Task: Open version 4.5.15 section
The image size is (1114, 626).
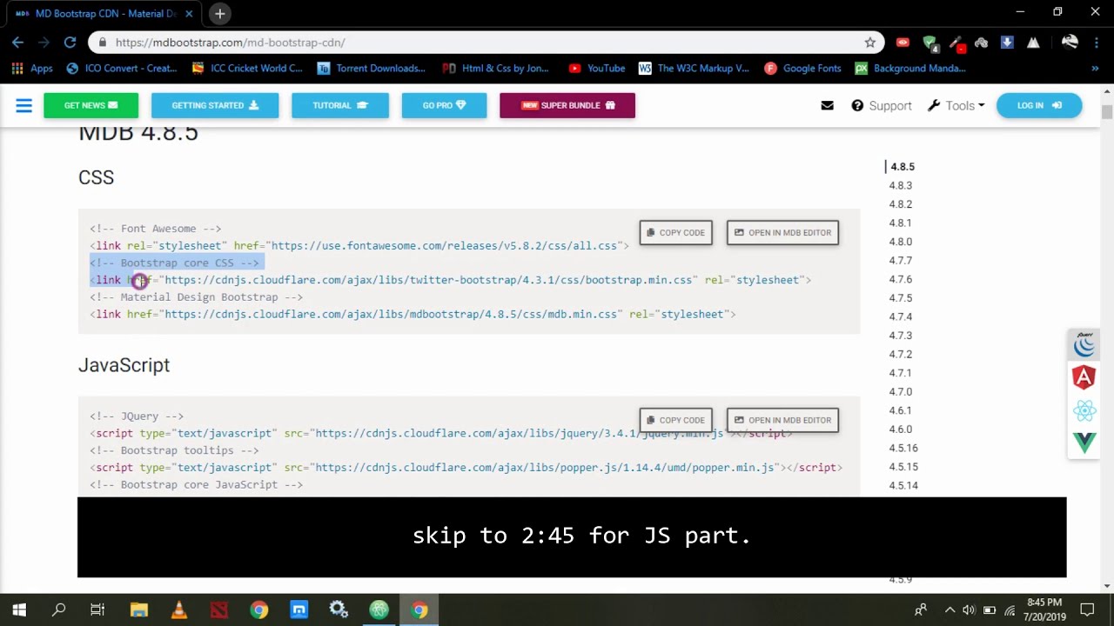Action: (903, 467)
